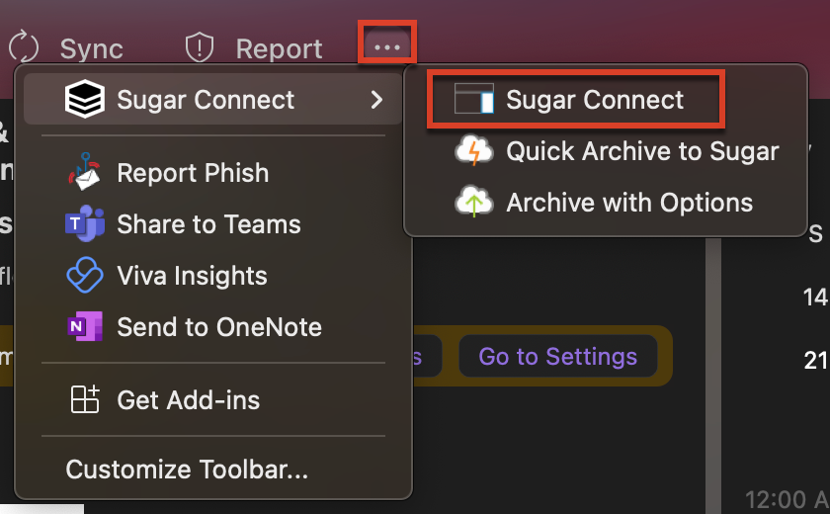Select Quick Archive to Sugar label
Viewport: 830px width, 514px height.
(x=642, y=151)
